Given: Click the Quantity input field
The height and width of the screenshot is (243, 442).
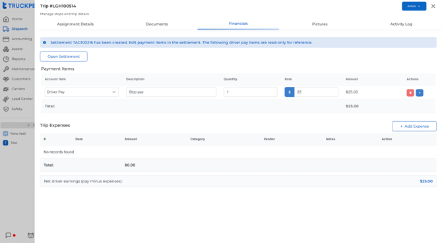Looking at the screenshot, I should click(x=250, y=92).
